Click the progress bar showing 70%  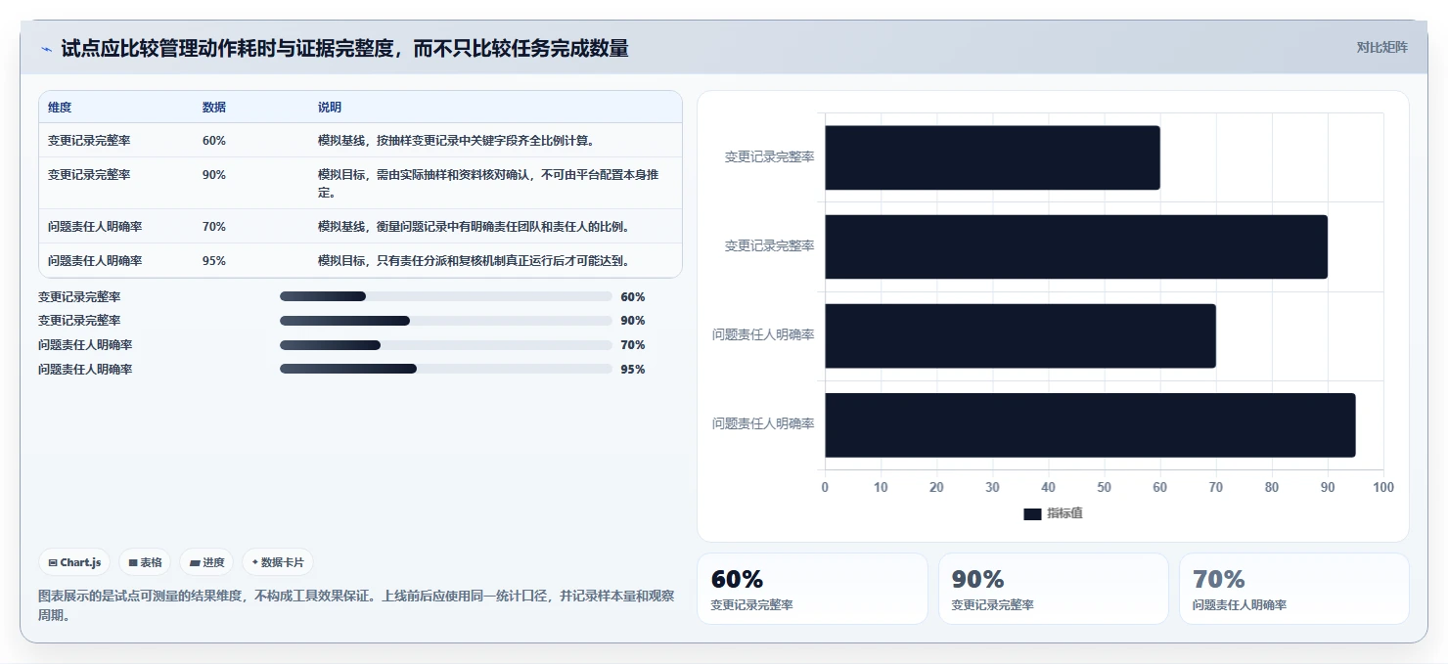446,345
